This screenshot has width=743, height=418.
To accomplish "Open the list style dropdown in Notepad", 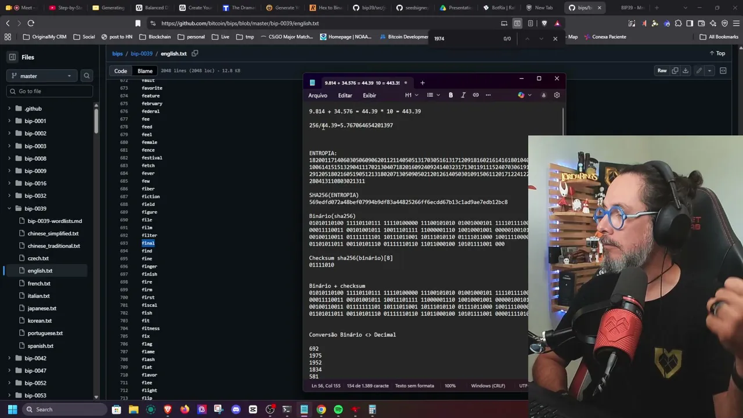I will coord(433,95).
